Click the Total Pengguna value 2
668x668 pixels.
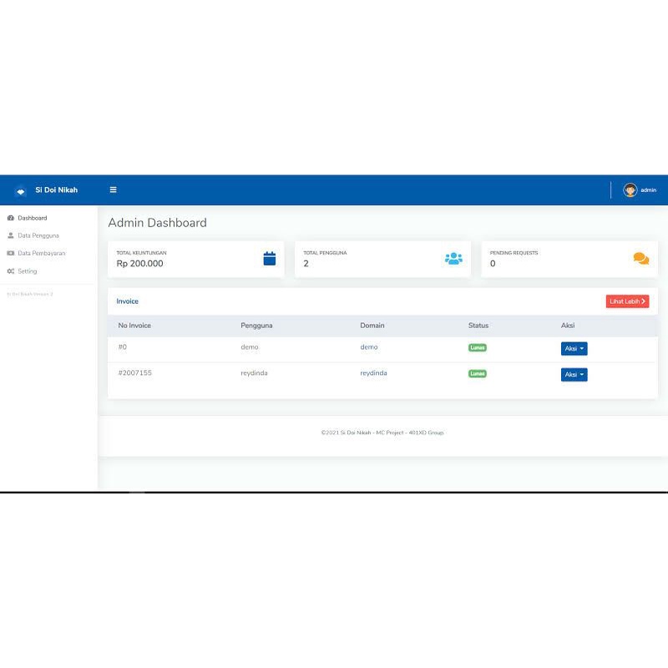click(306, 263)
